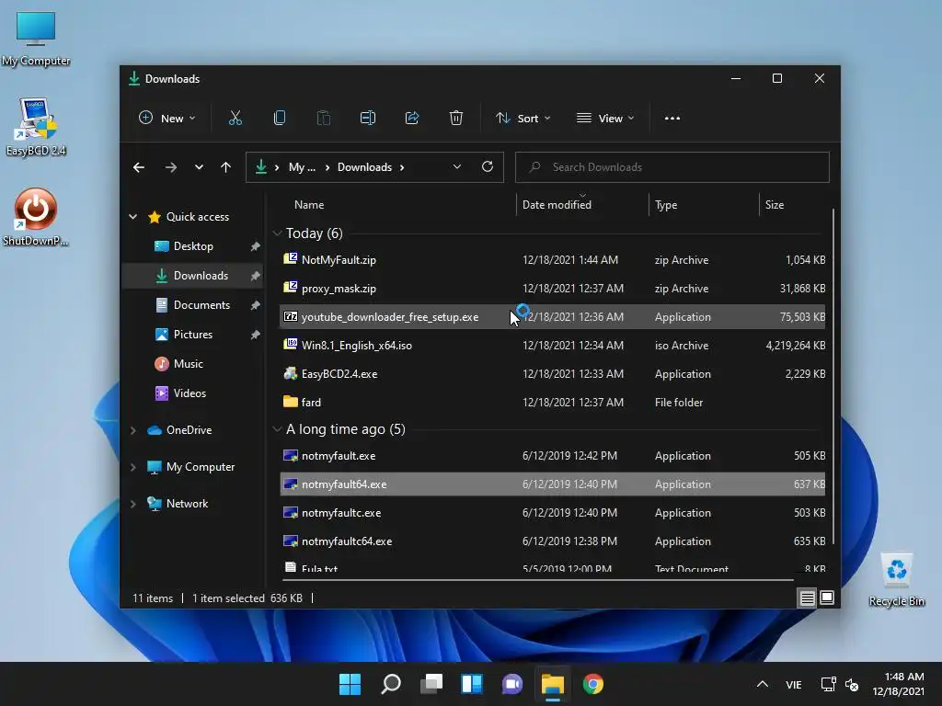Switch to details view in status bar
The width and height of the screenshot is (942, 706).
[x=807, y=598]
